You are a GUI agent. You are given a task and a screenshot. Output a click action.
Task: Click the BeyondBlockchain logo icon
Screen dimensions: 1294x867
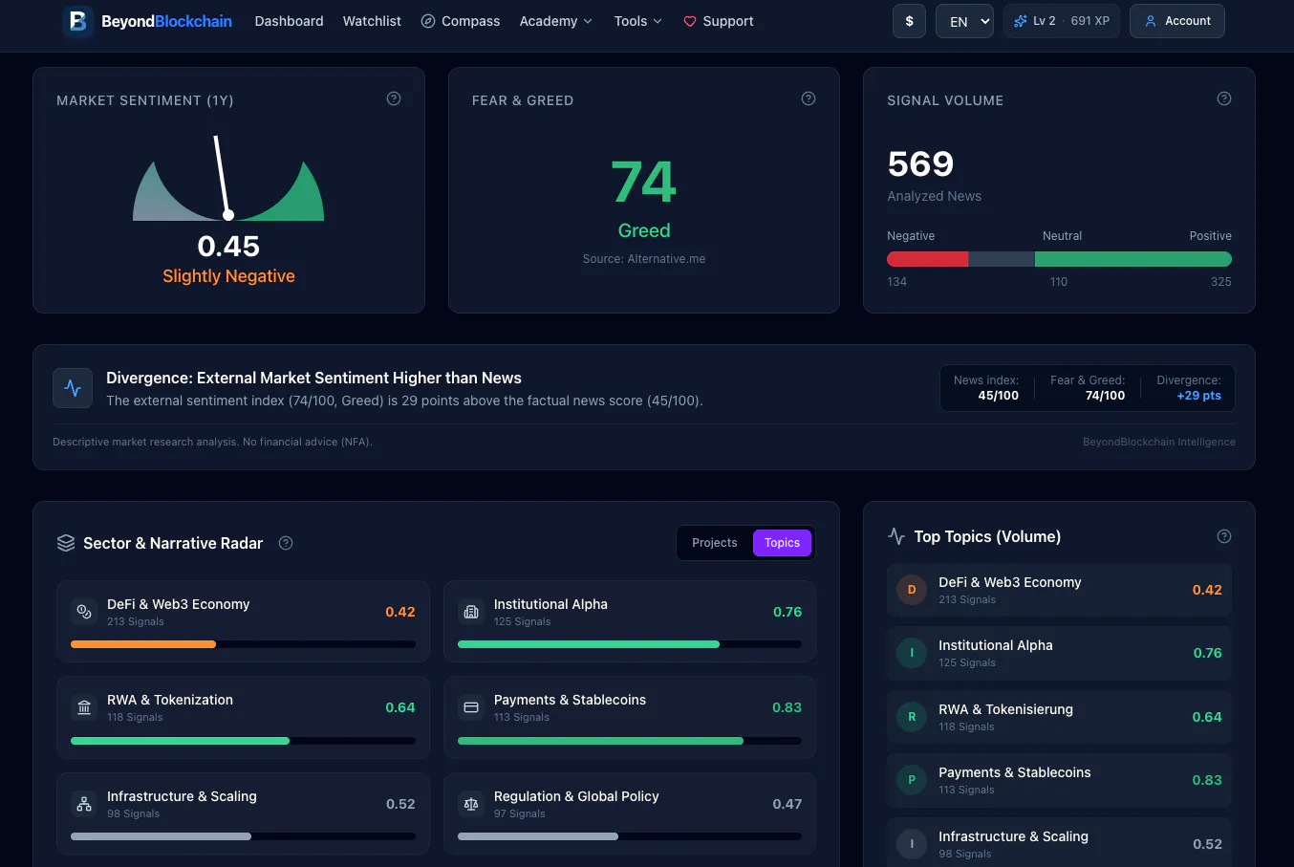[78, 20]
